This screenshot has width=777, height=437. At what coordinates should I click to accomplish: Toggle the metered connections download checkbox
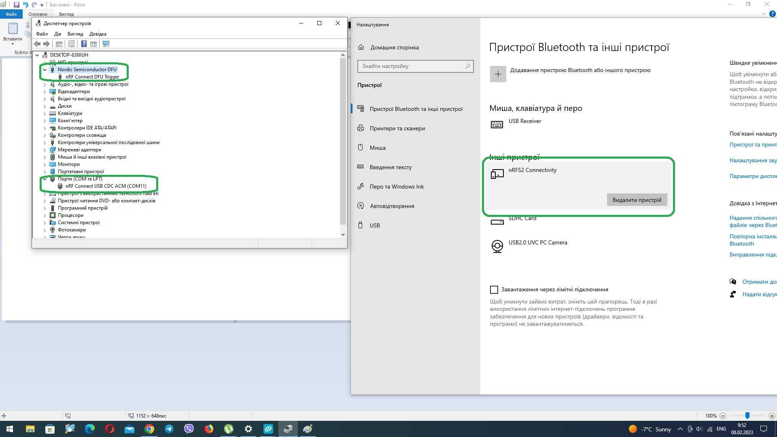[494, 290]
